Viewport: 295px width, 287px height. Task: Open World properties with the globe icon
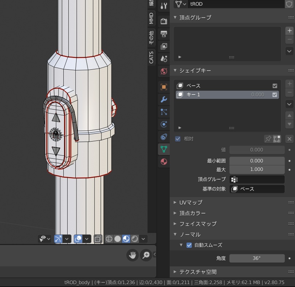(163, 71)
